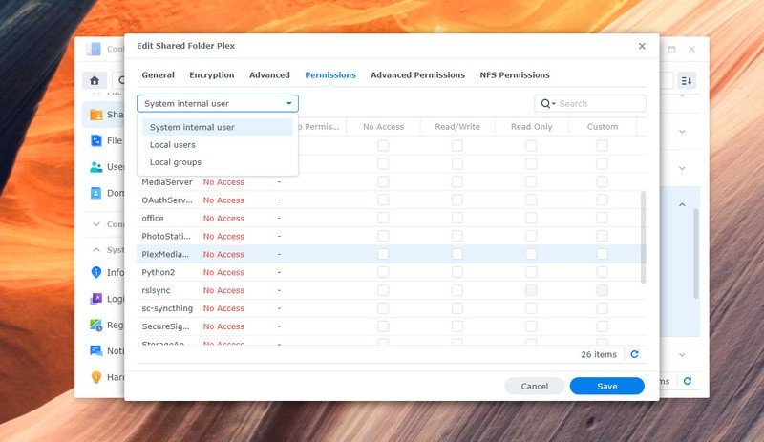The image size is (764, 442).
Task: Focus the permissions Search field
Action: 590,103
